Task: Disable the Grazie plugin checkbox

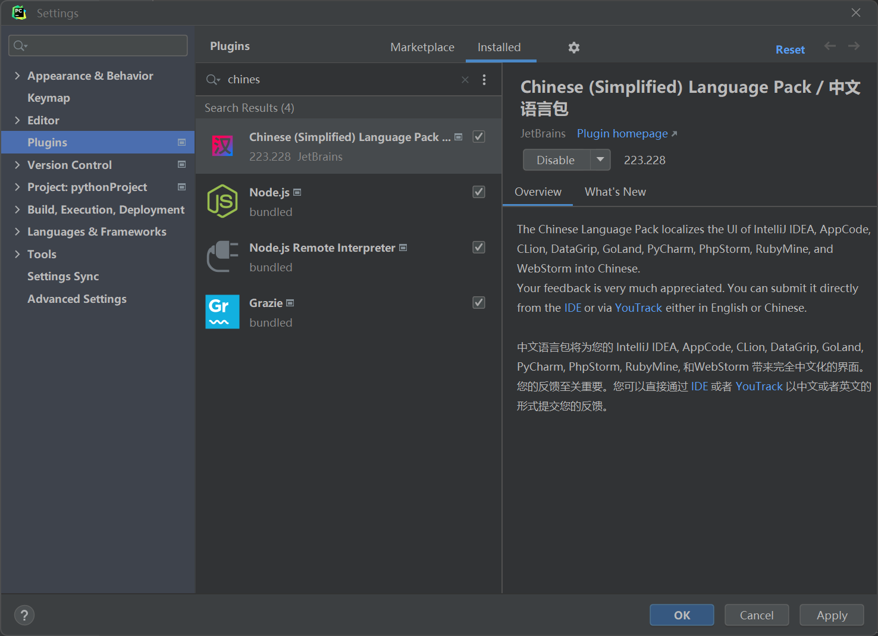Action: point(479,303)
